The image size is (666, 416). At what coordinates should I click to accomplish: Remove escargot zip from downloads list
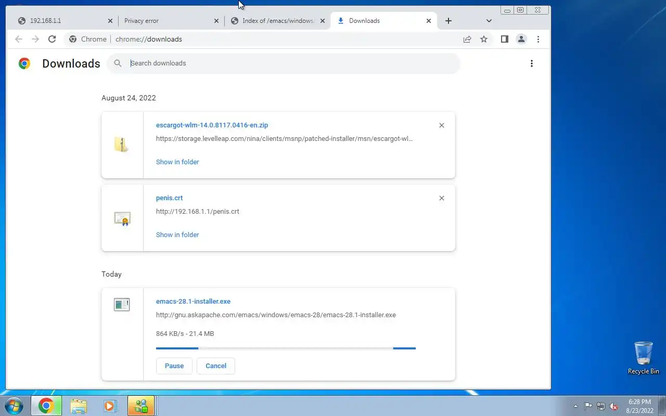tap(442, 125)
